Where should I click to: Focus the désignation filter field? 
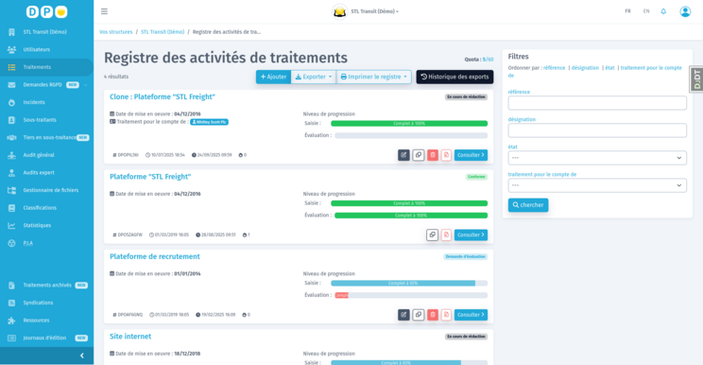[597, 130]
